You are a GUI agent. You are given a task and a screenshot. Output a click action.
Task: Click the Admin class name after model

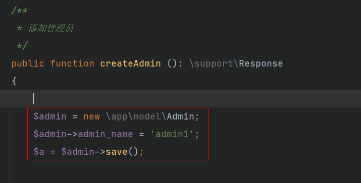pyautogui.click(x=181, y=116)
